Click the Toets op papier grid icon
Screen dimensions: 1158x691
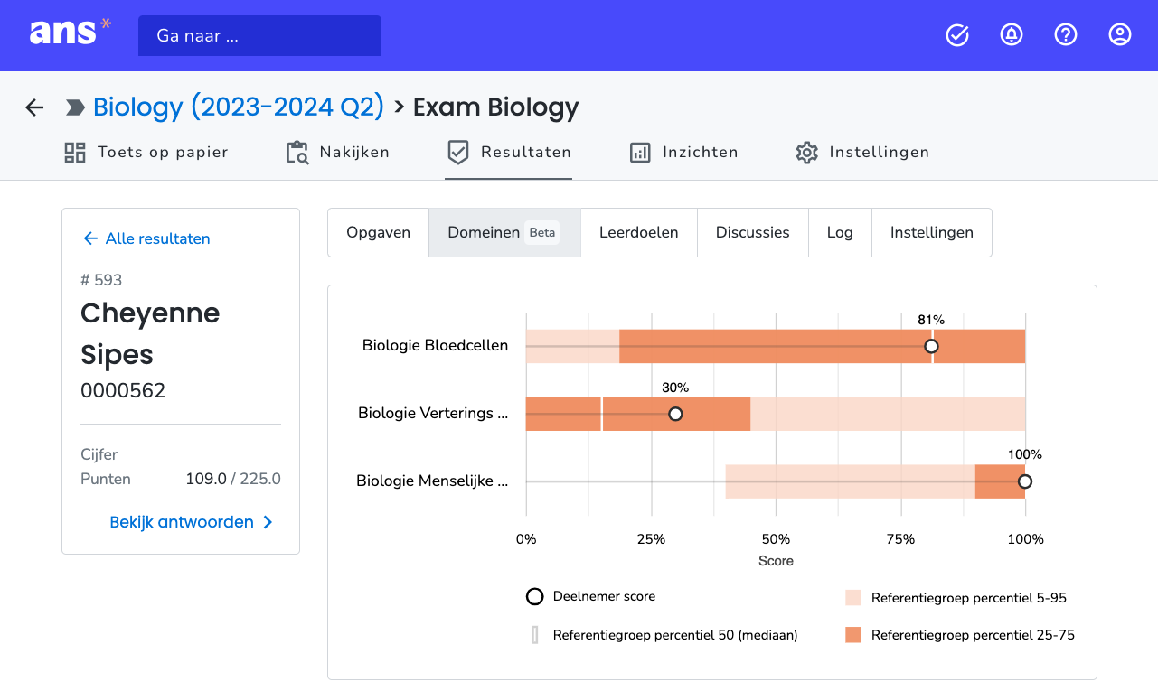(75, 153)
